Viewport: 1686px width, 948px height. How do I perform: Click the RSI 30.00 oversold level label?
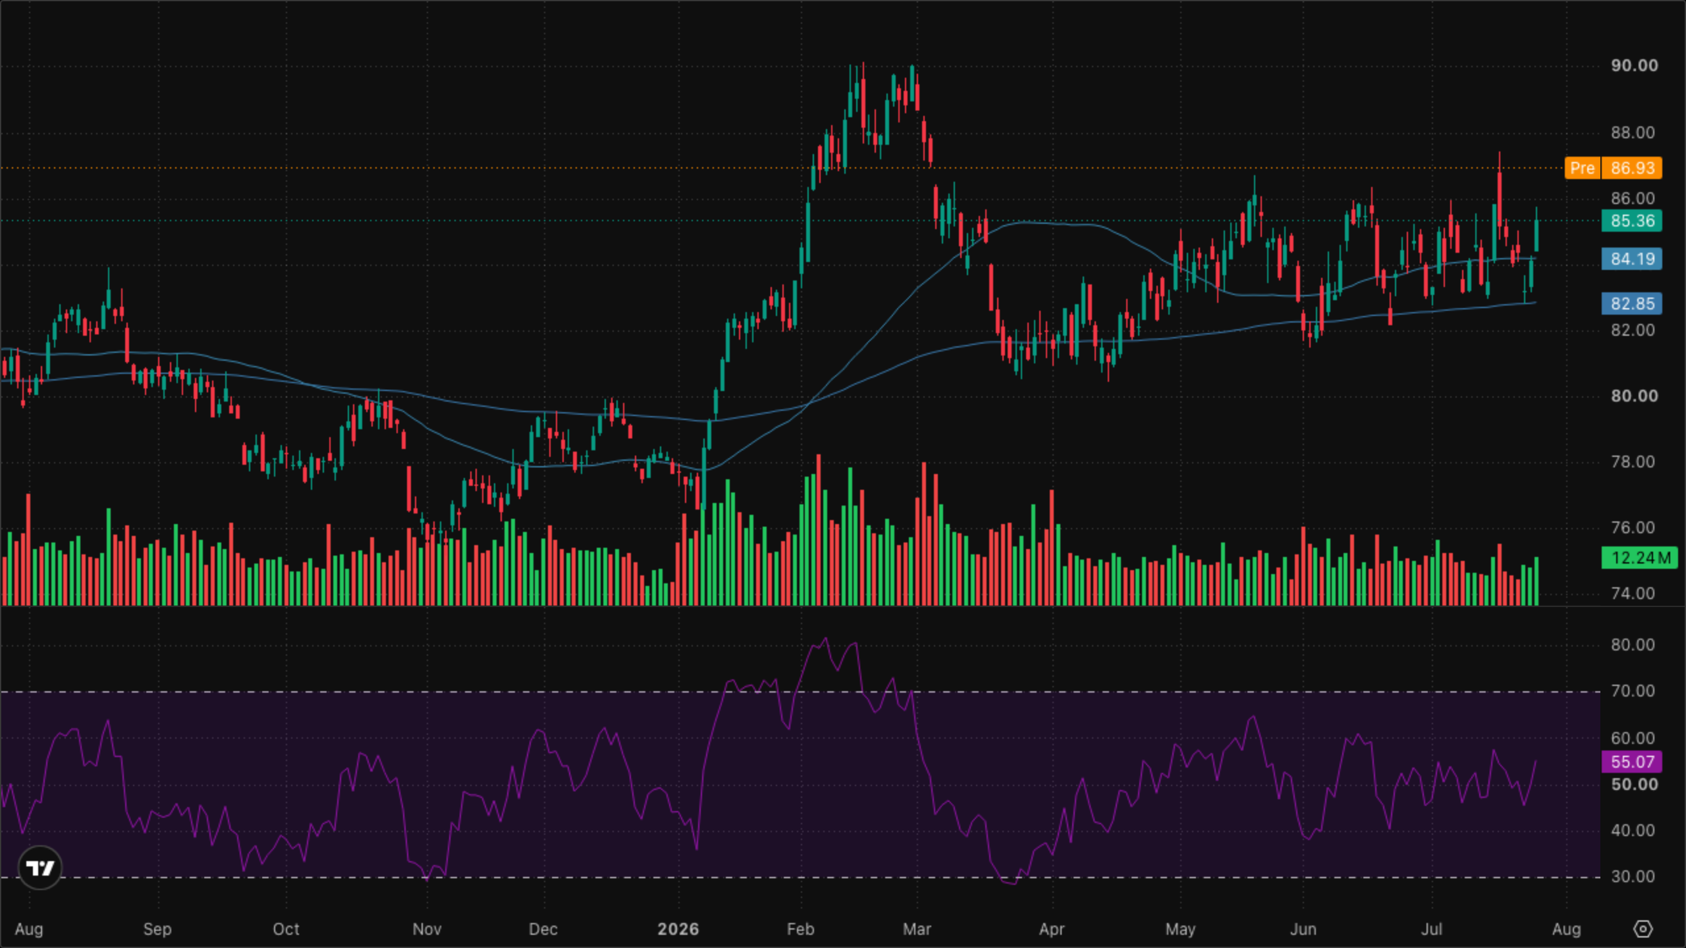pyautogui.click(x=1633, y=876)
